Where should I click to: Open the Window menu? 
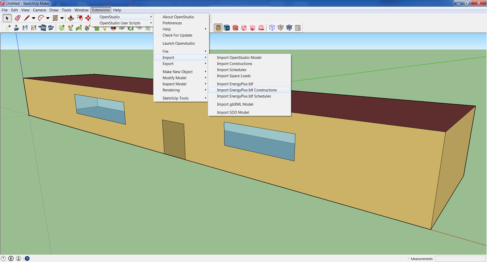[81, 10]
